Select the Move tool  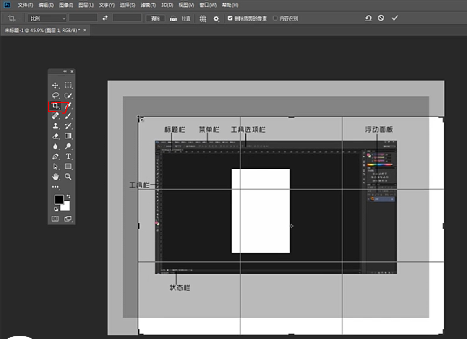point(55,85)
